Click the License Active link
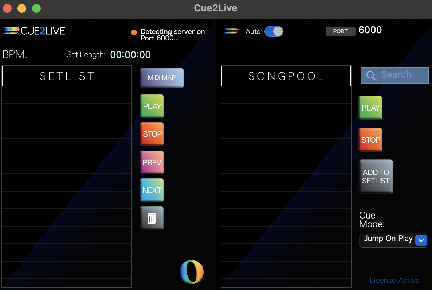432x290 pixels. pyautogui.click(x=394, y=281)
